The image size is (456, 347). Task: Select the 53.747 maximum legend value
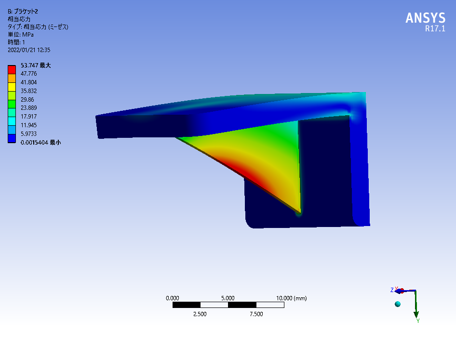coord(36,66)
